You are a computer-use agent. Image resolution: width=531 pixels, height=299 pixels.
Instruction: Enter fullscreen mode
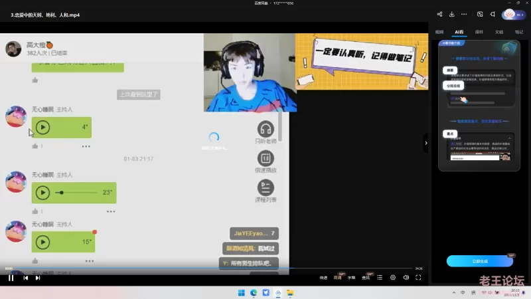(419, 278)
